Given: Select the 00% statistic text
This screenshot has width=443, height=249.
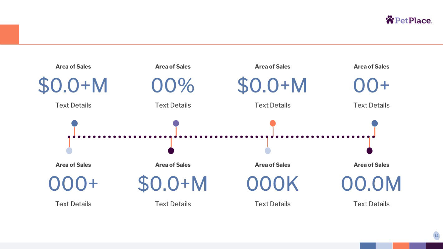Looking at the screenshot, I should click(173, 85).
